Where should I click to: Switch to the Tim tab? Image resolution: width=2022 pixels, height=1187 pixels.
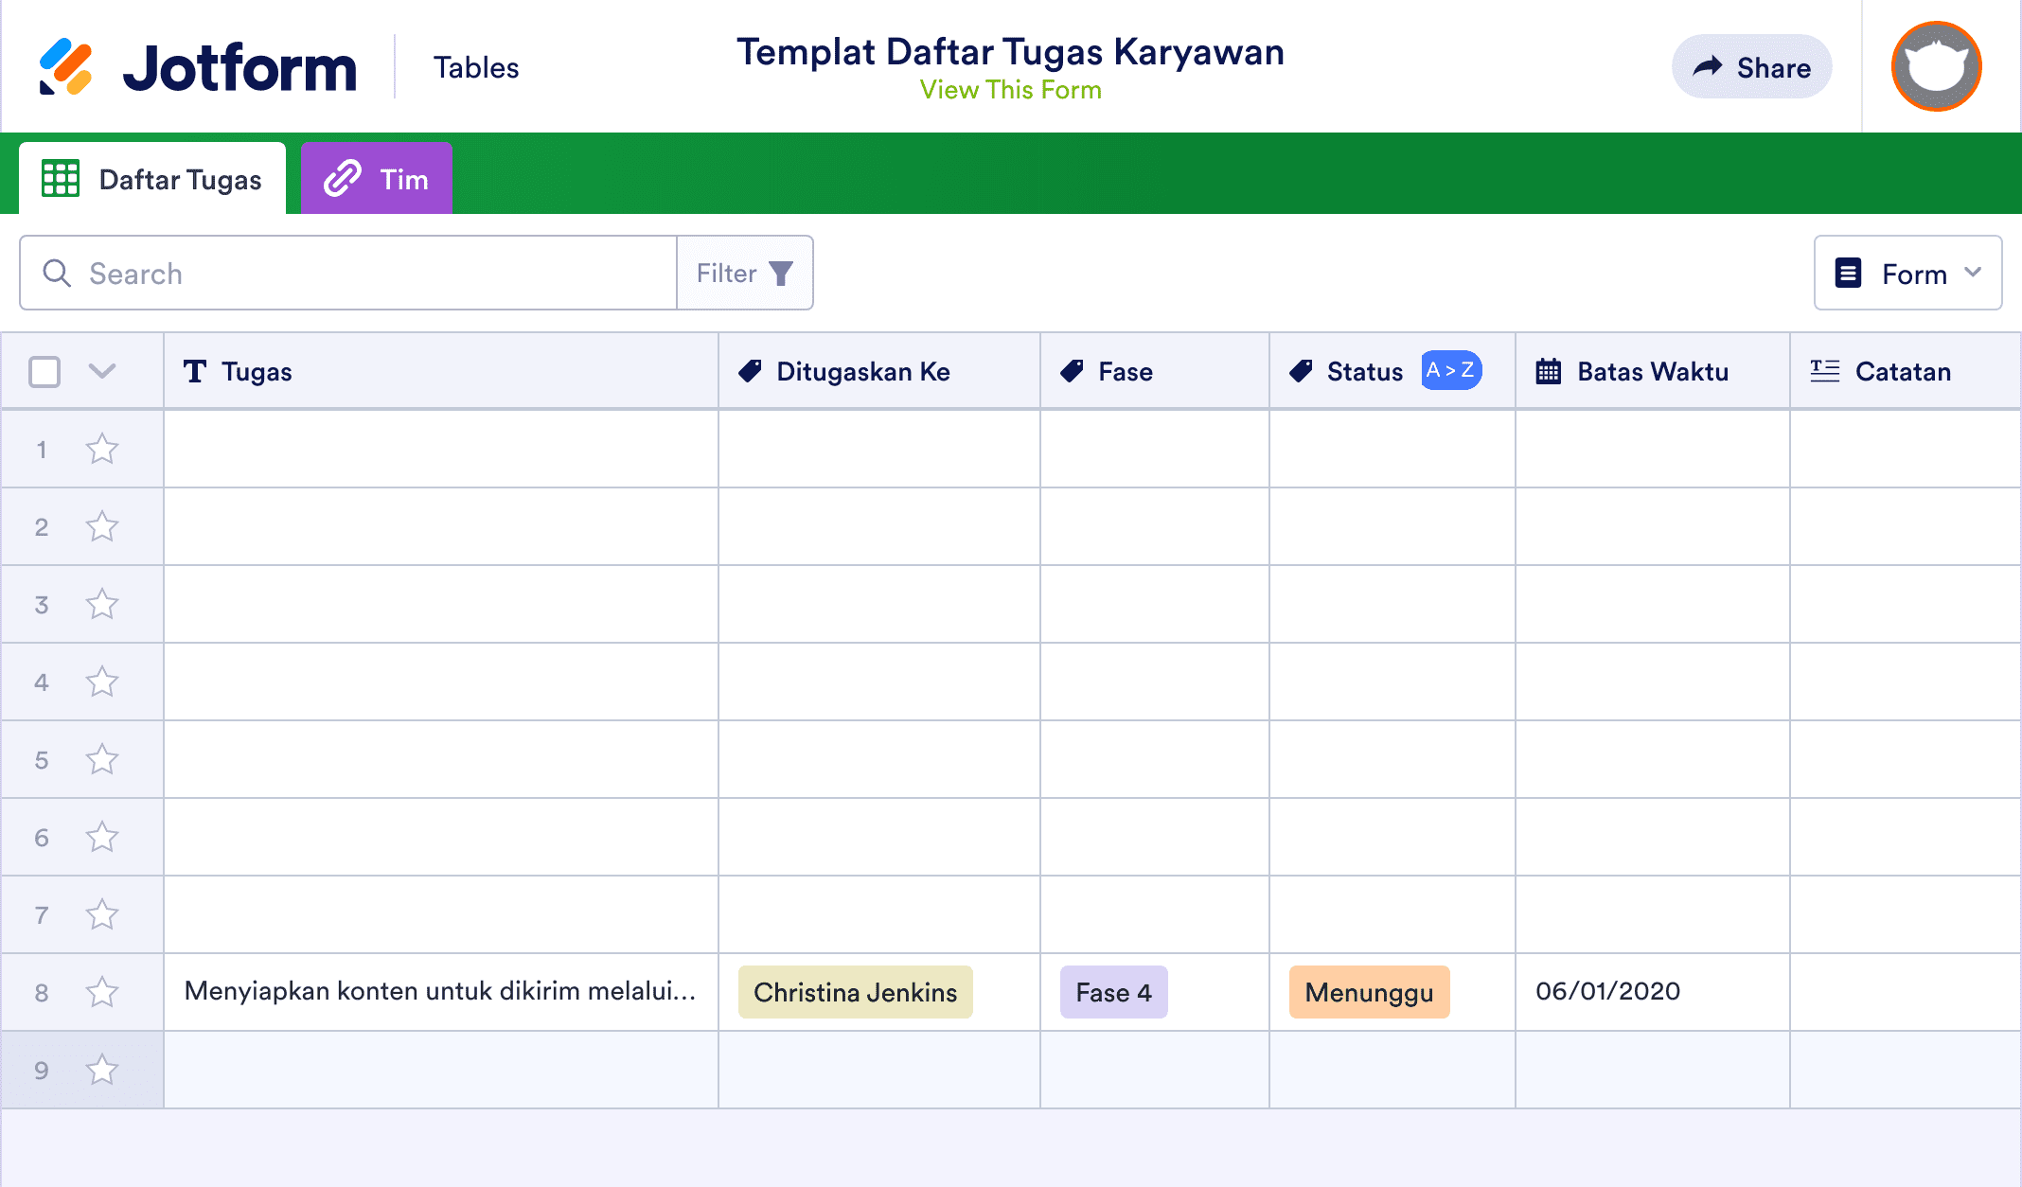[377, 177]
